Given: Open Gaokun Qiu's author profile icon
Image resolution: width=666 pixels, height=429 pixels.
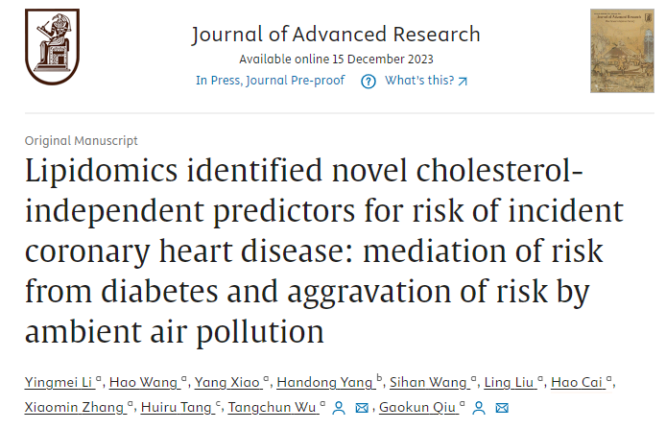Looking at the screenshot, I should [x=478, y=408].
